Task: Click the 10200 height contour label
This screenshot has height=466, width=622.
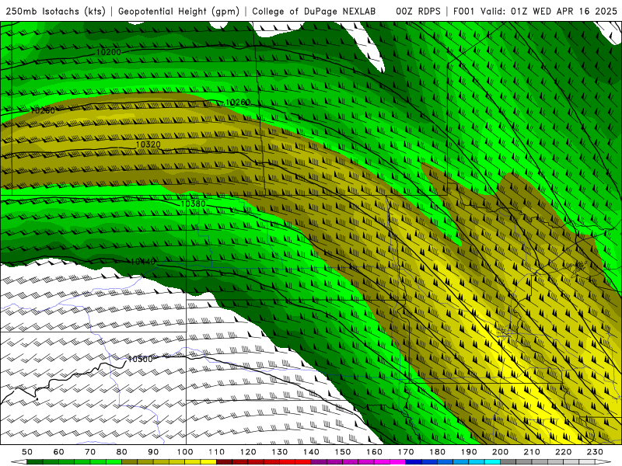Action: coord(108,52)
